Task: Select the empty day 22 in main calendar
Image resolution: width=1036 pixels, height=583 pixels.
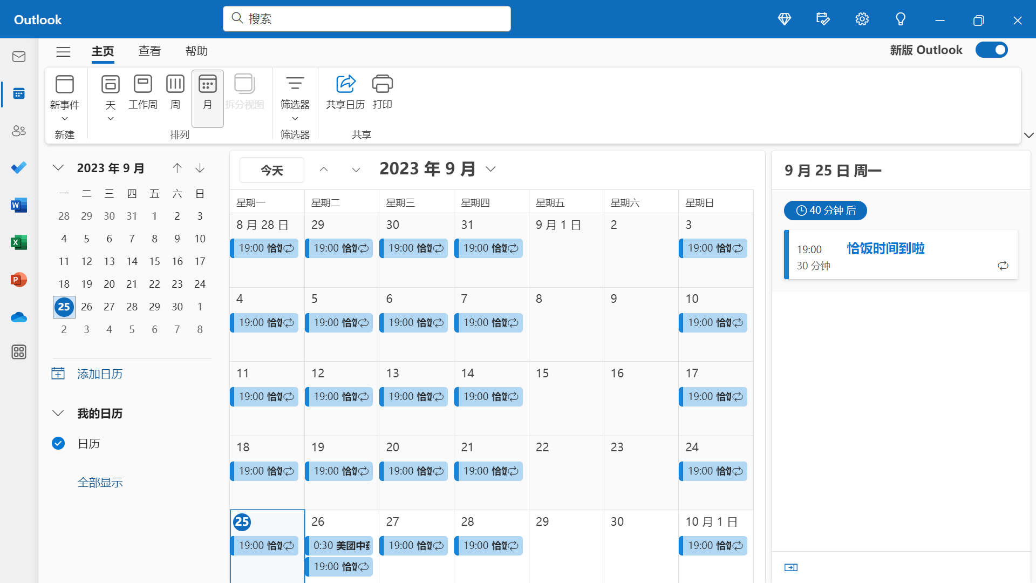Action: (566, 473)
